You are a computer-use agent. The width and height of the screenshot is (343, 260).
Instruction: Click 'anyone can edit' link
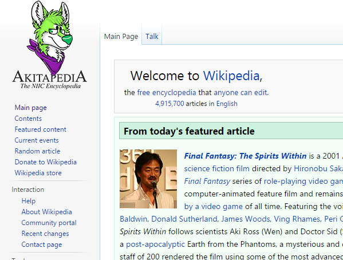click(x=241, y=93)
